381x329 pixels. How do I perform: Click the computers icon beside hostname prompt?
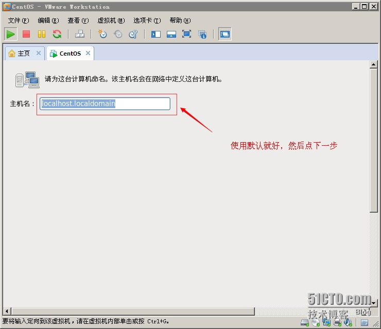tap(27, 79)
